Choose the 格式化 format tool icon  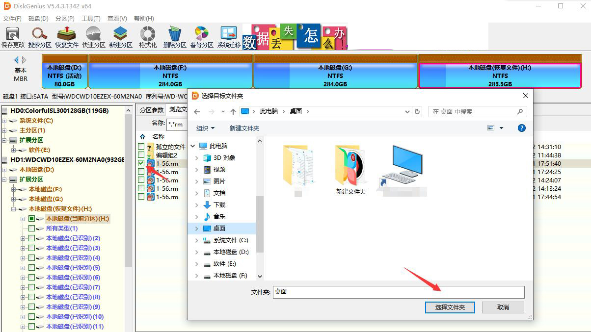coord(148,37)
